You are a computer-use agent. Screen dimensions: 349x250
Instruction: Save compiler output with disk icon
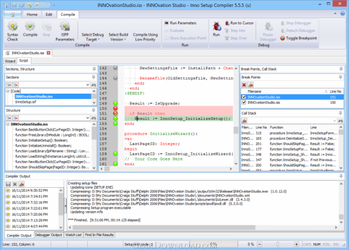[x=8, y=184]
